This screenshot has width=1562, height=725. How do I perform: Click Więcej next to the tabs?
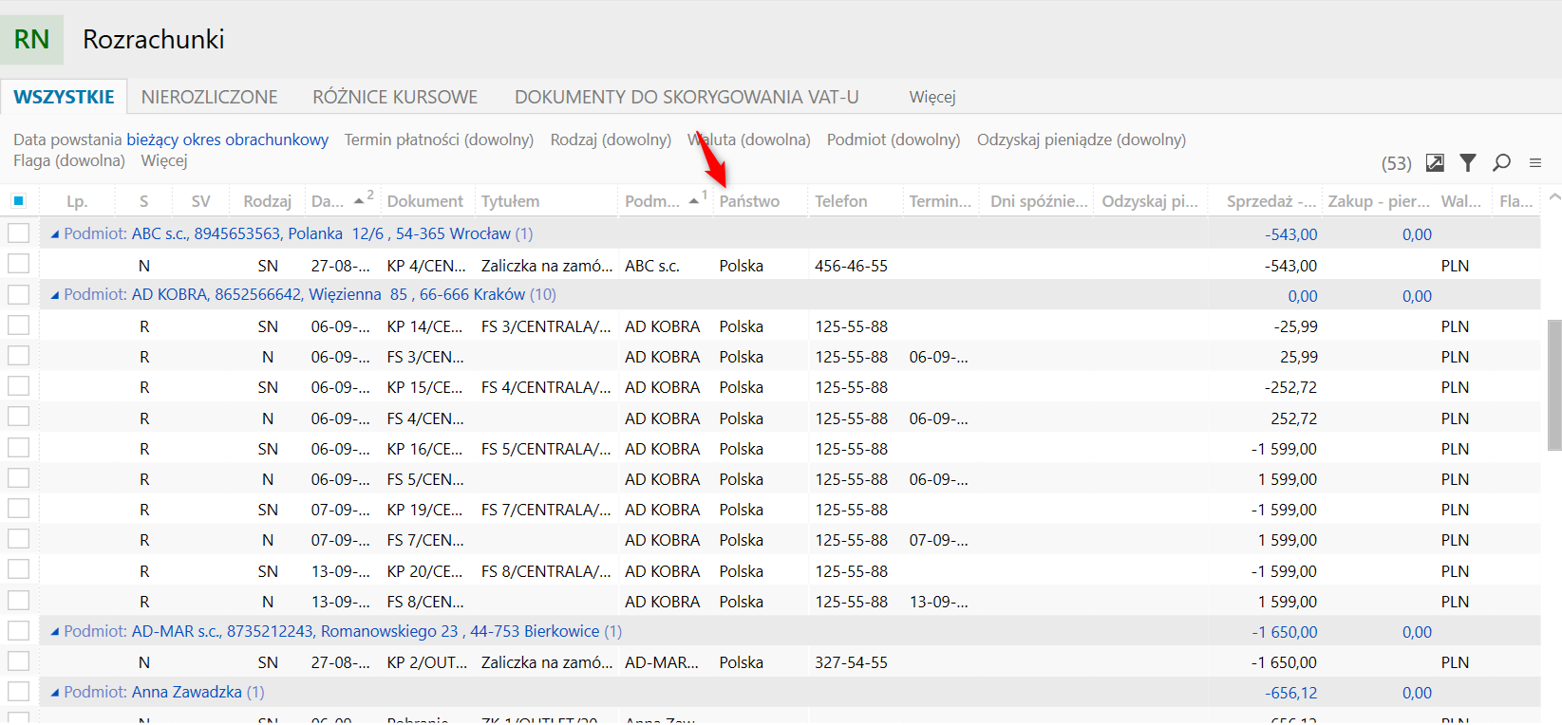932,97
